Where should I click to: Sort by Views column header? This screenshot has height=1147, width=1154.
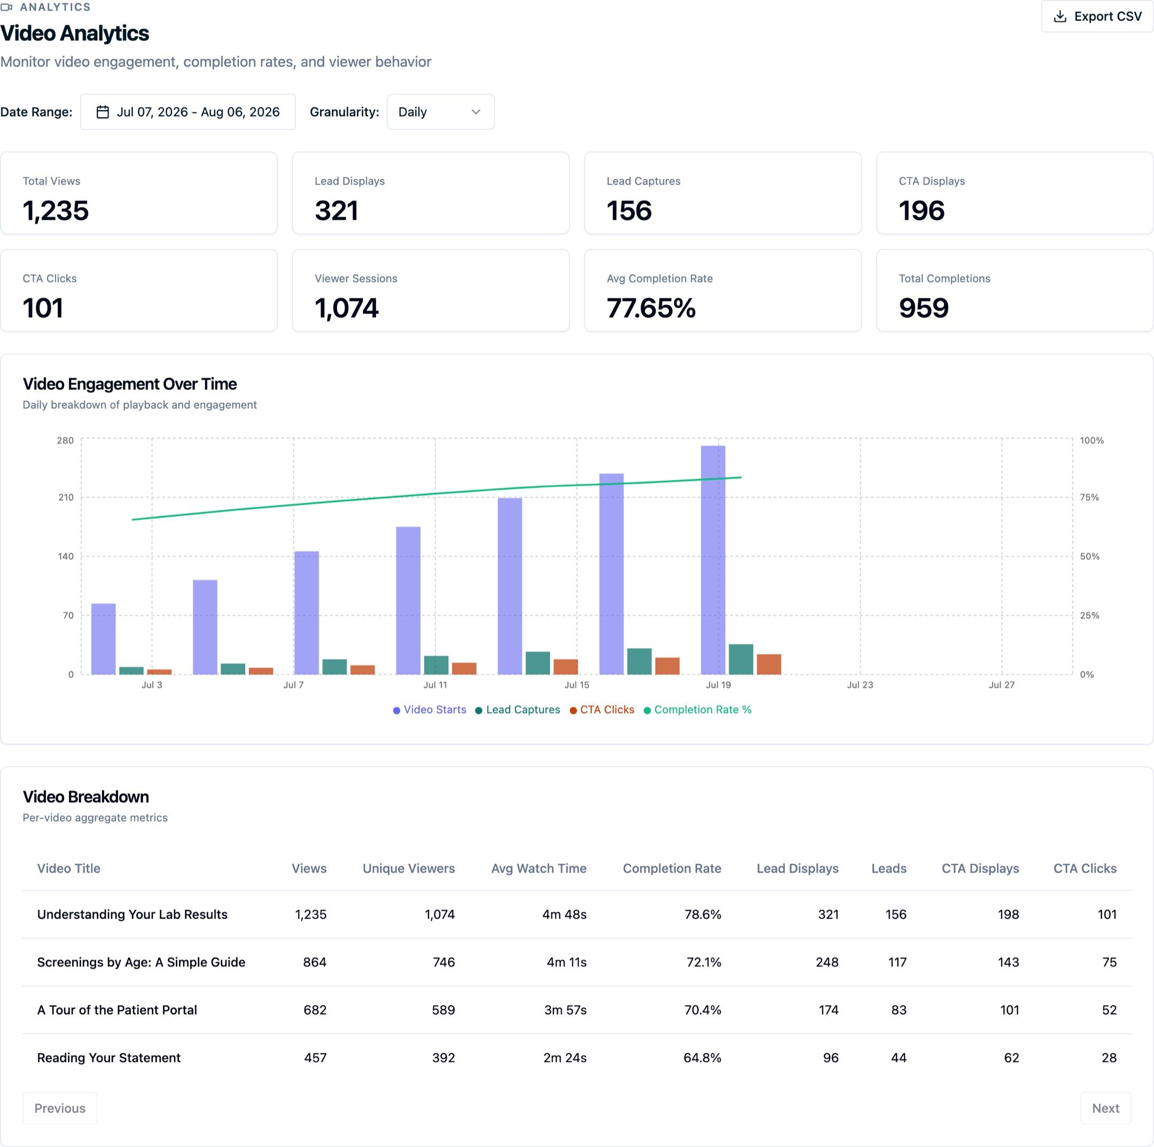point(309,868)
